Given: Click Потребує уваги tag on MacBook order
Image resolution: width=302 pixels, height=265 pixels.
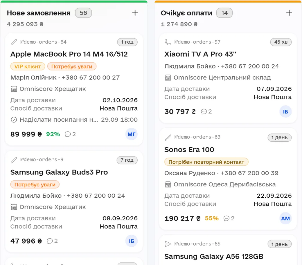Looking at the screenshot, I should click(72, 66).
